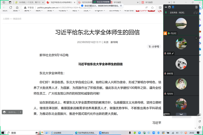The width and height of the screenshot is (203, 135).
Task: Edit 宋烨's name with pencil icon
Action: point(173,53)
